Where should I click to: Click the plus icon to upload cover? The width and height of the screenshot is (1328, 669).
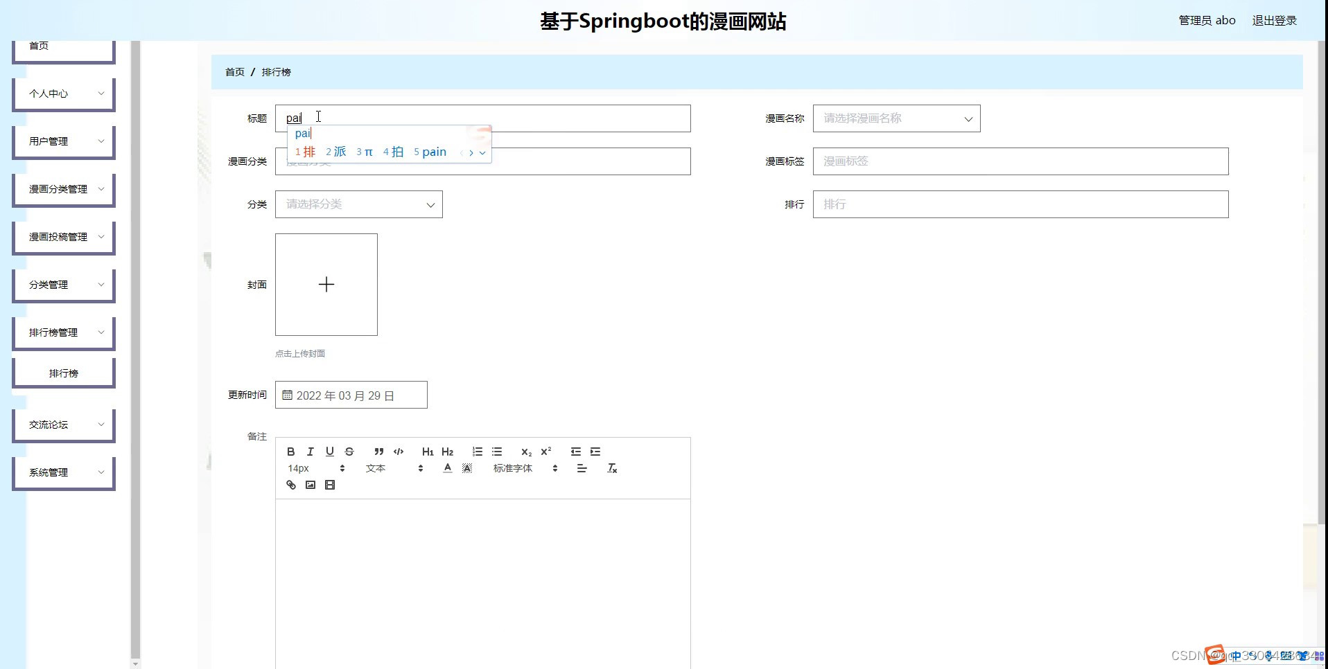point(326,285)
